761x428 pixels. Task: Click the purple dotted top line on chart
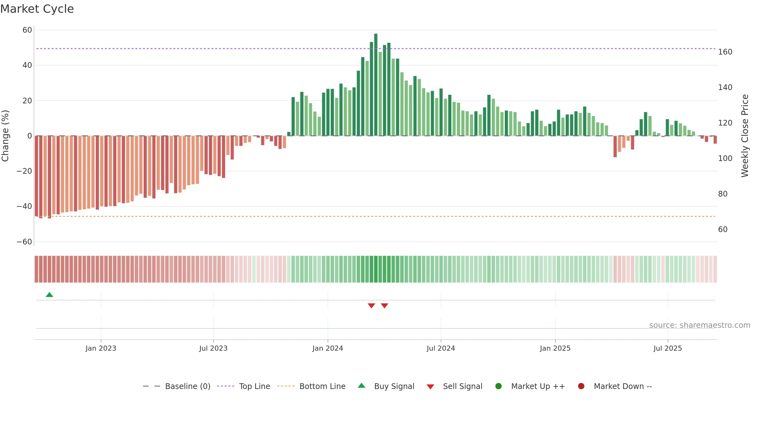[376, 49]
